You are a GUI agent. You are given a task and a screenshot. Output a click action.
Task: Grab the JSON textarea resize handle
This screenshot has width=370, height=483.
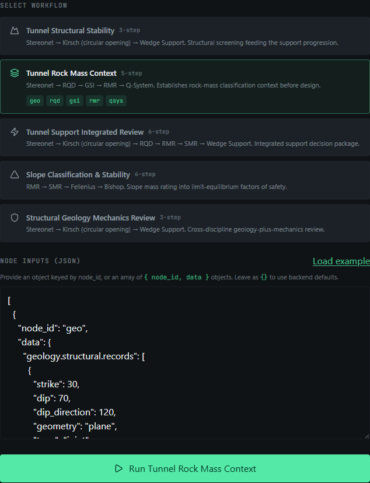point(366,436)
